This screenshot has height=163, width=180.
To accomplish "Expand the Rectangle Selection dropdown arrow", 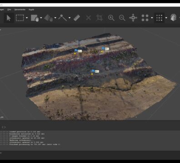I will coord(27,18).
